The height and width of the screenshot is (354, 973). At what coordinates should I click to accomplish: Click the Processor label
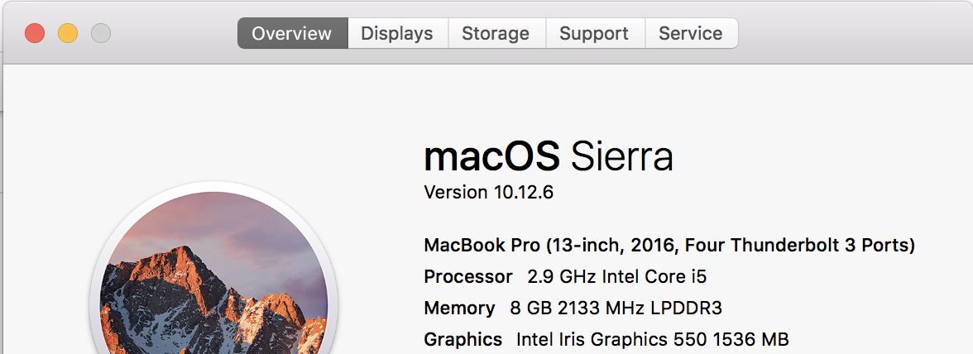pos(467,276)
